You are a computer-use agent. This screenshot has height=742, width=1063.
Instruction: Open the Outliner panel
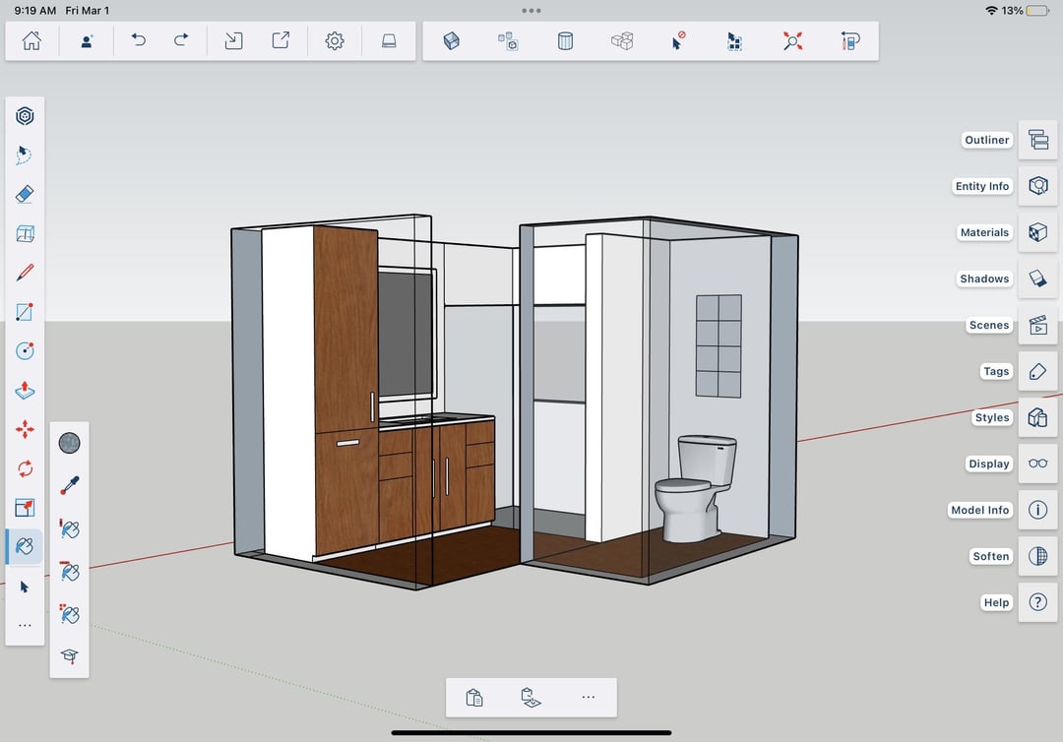[x=1038, y=140]
